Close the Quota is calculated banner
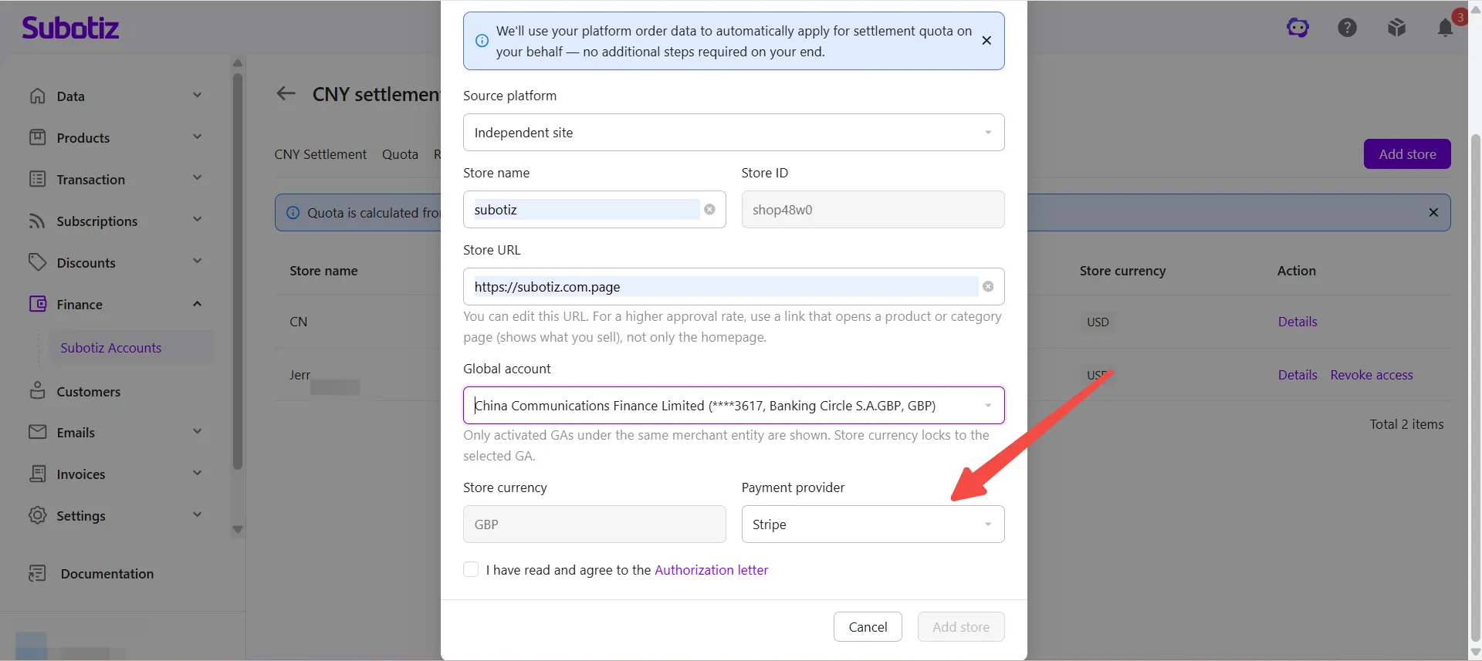Viewport: 1482px width, 661px height. coord(1433,212)
